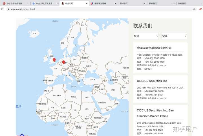Bookmark this page with the star icon
Viewport: 203px width, 136px height.
[194, 9]
